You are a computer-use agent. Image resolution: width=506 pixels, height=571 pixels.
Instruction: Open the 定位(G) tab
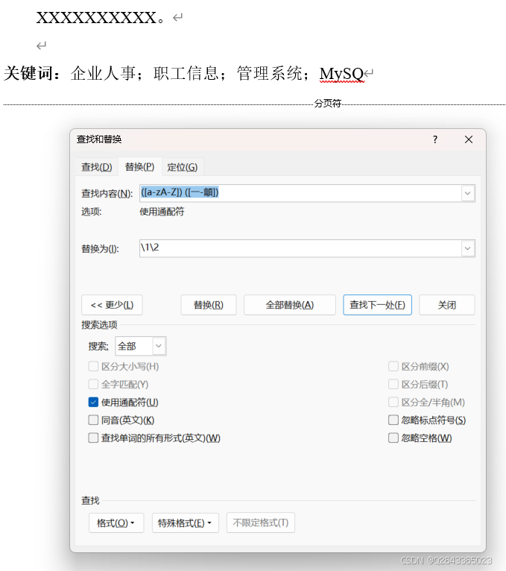pos(182,167)
